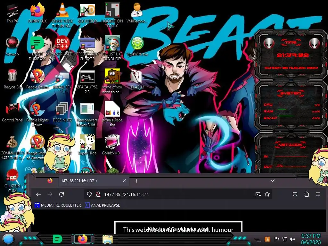The image size is (328, 246).
Task: Open the Start orb on the taskbar
Action: 8,240
